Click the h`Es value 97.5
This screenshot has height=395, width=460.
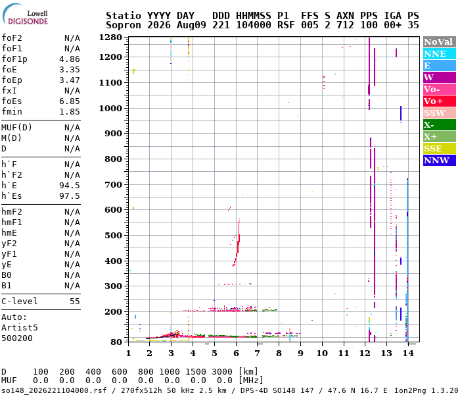[70, 196]
